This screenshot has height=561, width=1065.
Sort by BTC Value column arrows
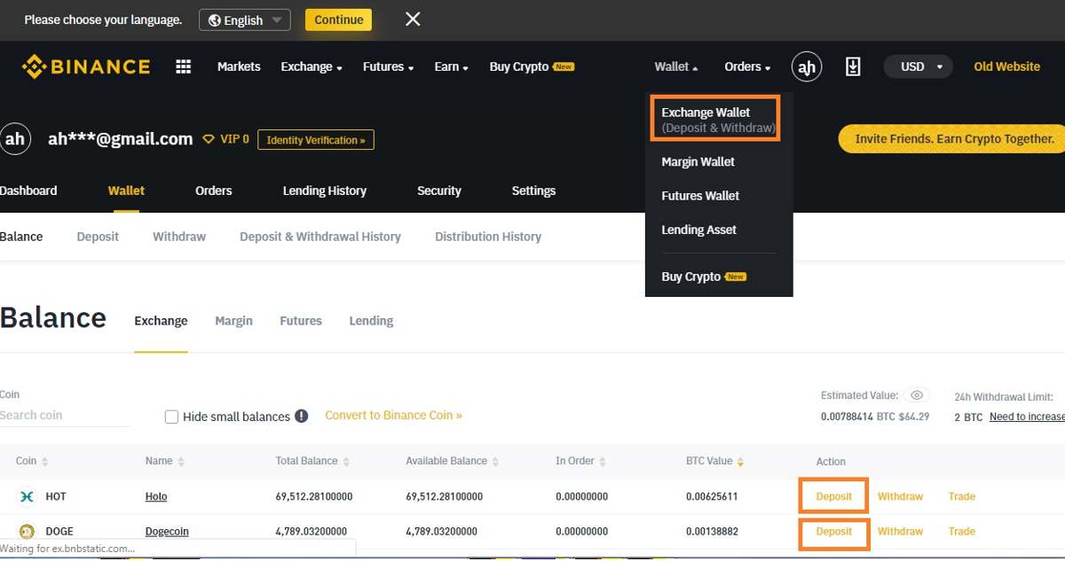(741, 462)
